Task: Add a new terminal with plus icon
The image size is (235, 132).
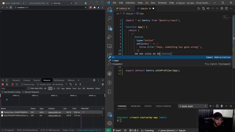Action: [210, 106]
